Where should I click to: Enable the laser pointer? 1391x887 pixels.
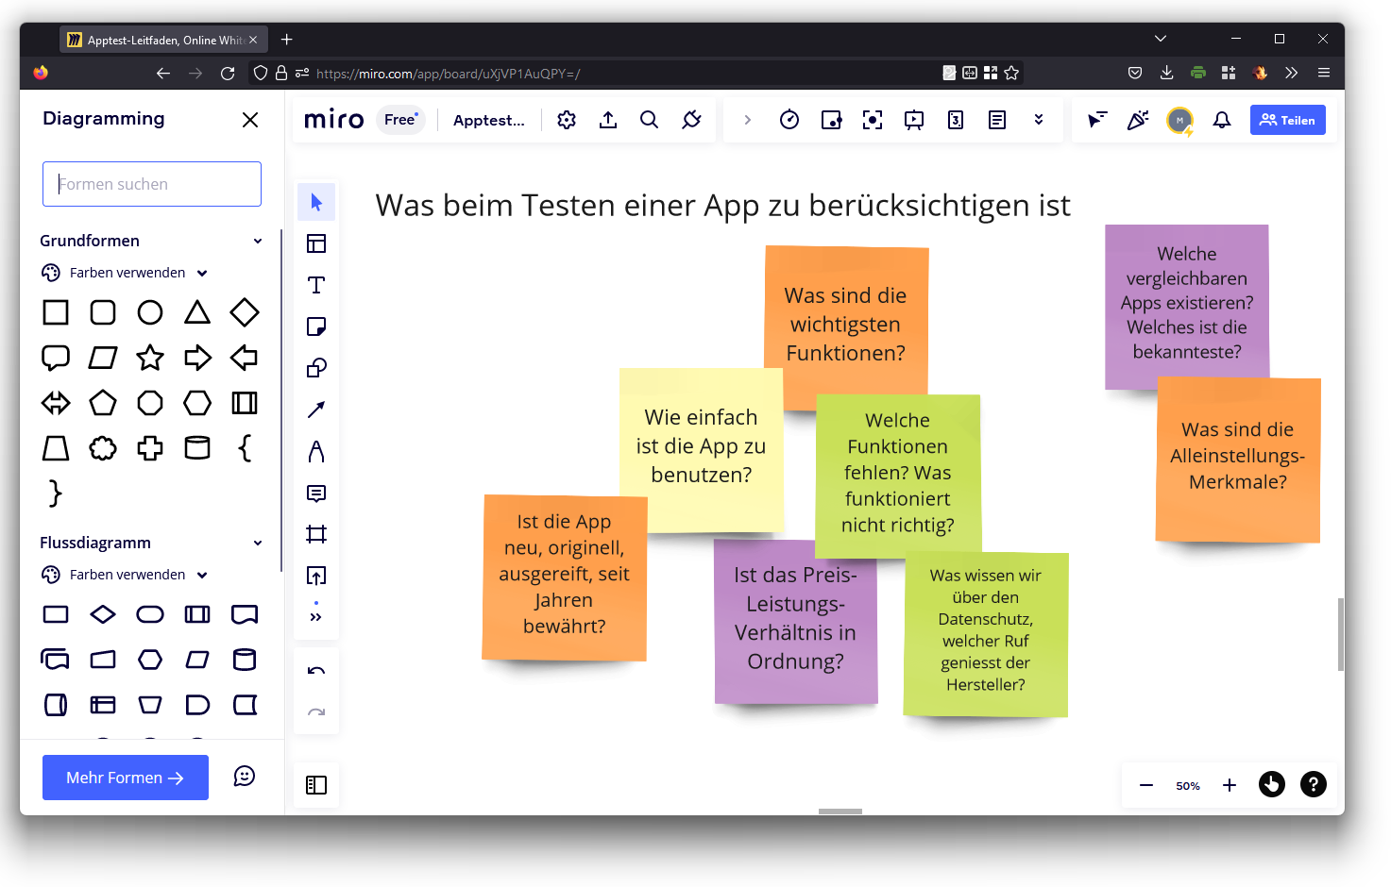click(x=1095, y=120)
